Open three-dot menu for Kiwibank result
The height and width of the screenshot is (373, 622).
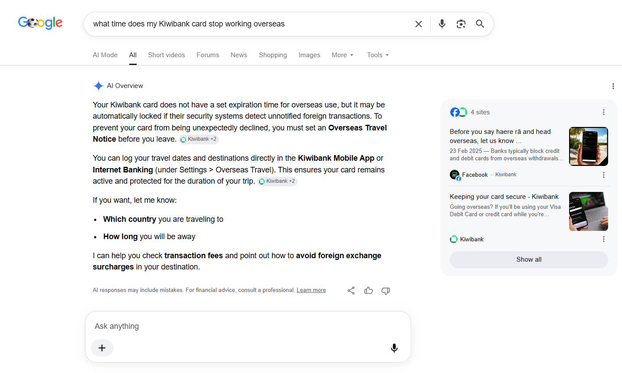603,239
